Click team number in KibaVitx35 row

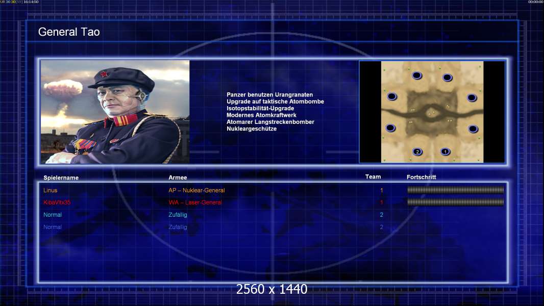pyautogui.click(x=381, y=202)
